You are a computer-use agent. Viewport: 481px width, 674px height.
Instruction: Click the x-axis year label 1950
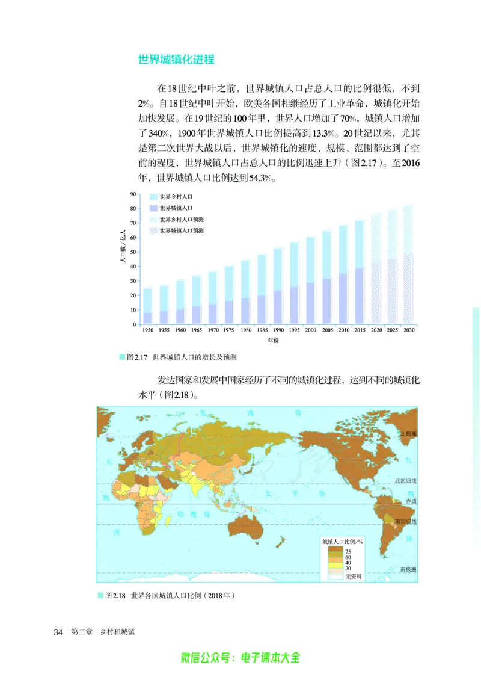(147, 330)
